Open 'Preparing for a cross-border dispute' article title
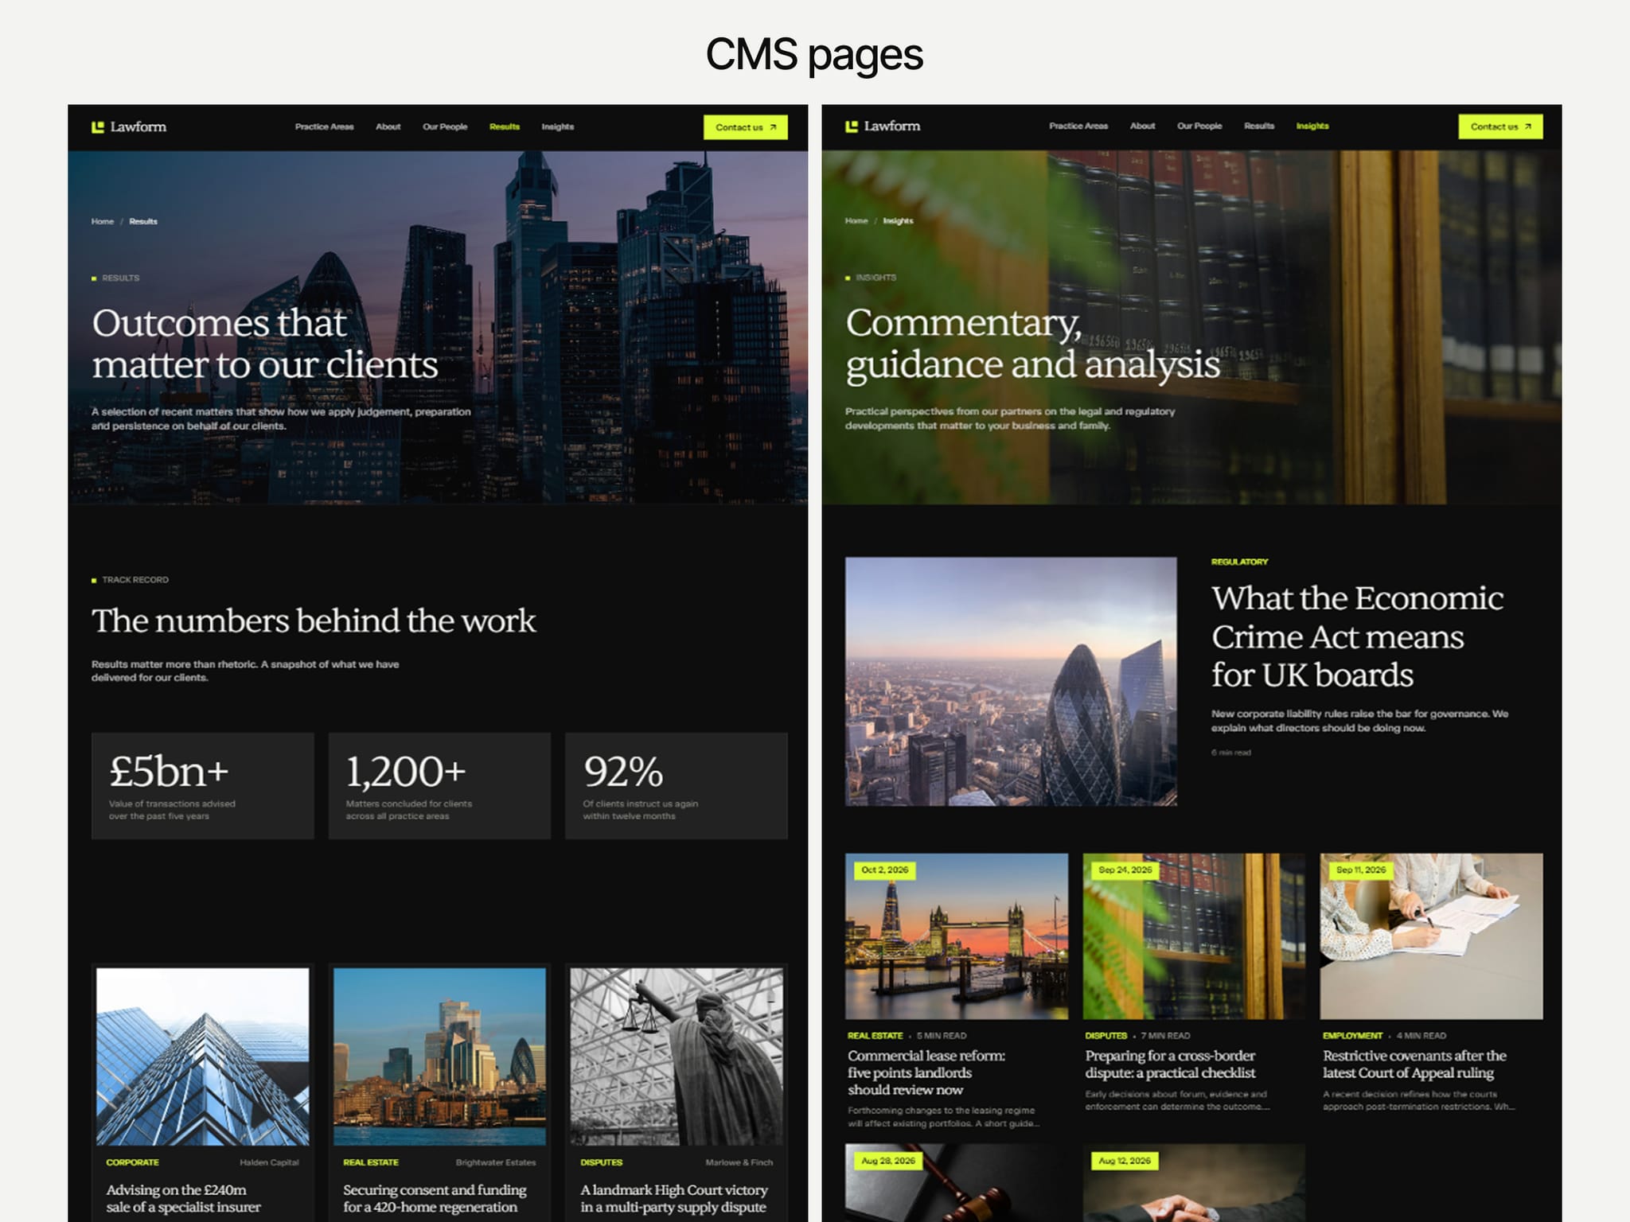Viewport: 1630px width, 1222px height. [x=1170, y=1064]
